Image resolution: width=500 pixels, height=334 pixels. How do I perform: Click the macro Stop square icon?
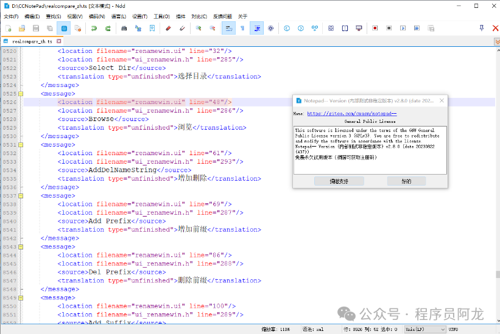(389, 28)
